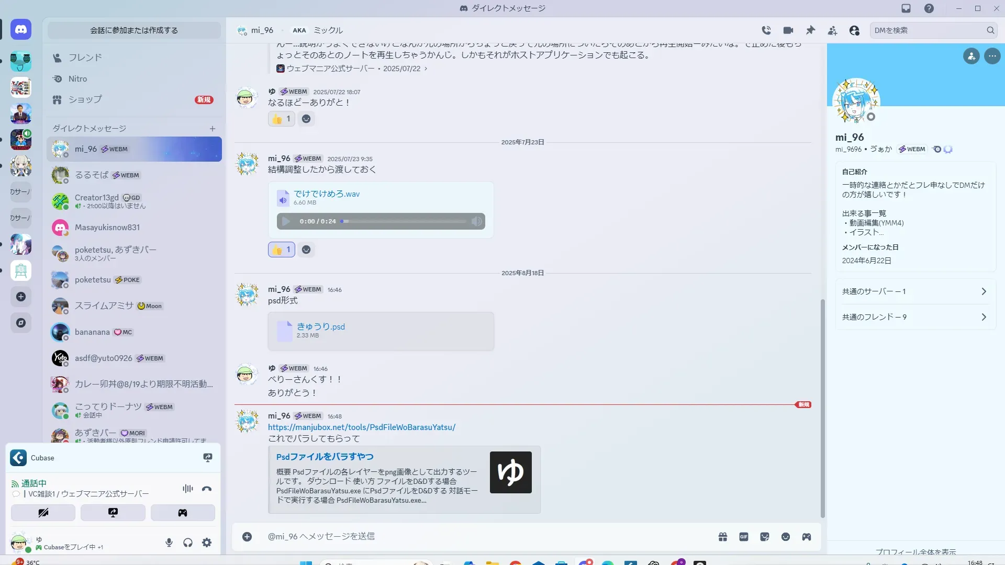Start a video call
This screenshot has height=565, width=1005.
(x=788, y=30)
